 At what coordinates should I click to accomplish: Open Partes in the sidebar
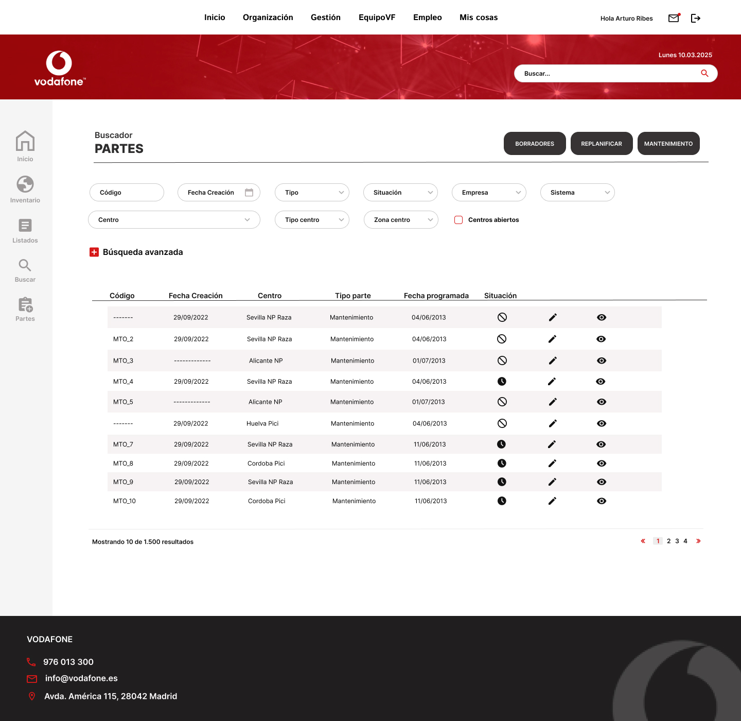tap(25, 310)
